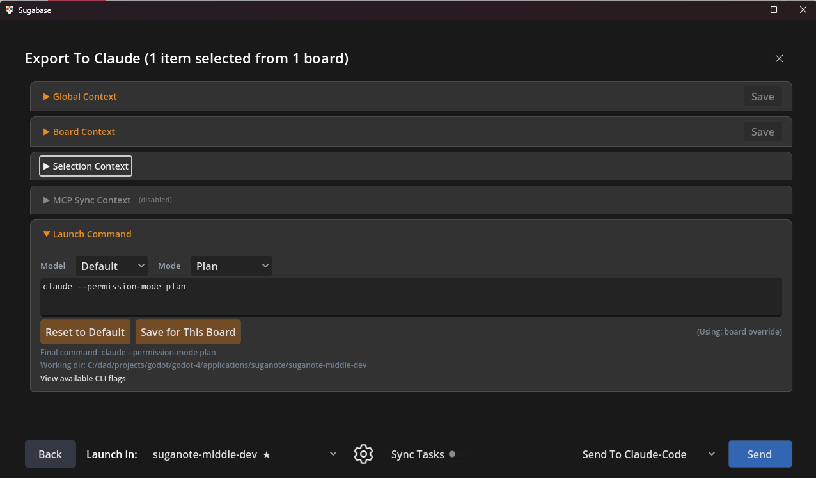Close the Export To Claude dialog
Viewport: 816px width, 478px height.
click(x=779, y=58)
